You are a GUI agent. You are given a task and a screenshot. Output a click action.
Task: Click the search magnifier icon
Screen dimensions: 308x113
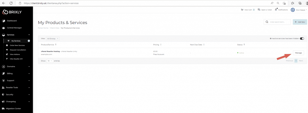[267, 22]
